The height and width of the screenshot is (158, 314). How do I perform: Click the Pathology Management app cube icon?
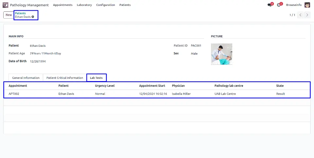6,5
